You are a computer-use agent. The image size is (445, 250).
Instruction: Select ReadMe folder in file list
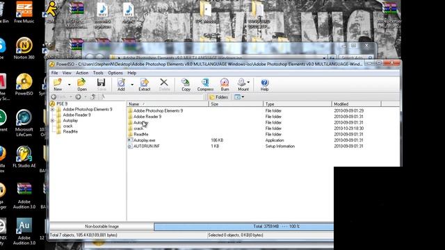(140, 134)
